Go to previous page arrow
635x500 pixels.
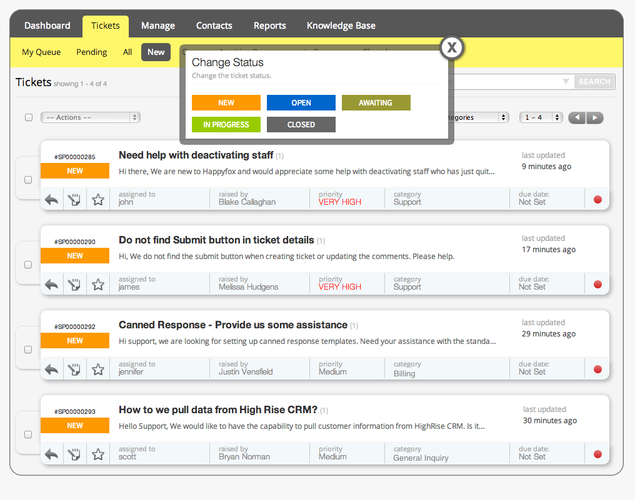(577, 117)
